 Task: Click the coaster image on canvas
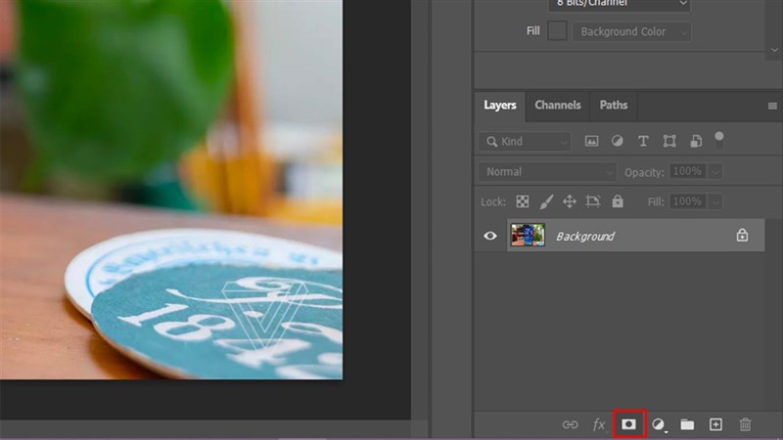coord(204,304)
